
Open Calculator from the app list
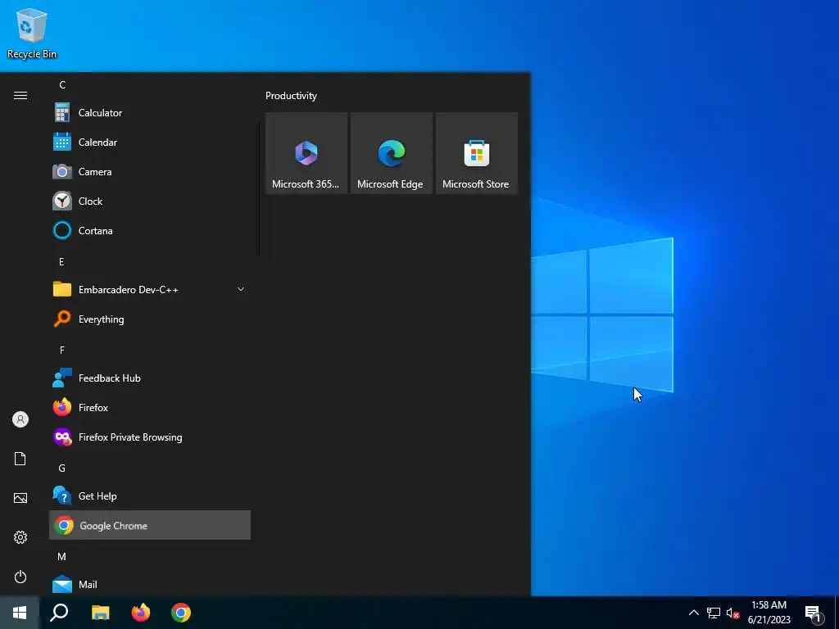click(149, 113)
